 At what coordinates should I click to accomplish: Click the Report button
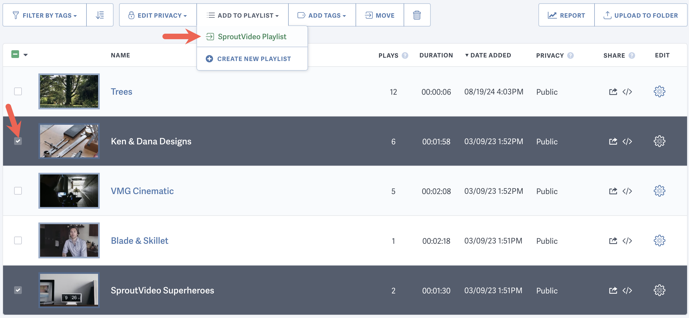tap(566, 15)
